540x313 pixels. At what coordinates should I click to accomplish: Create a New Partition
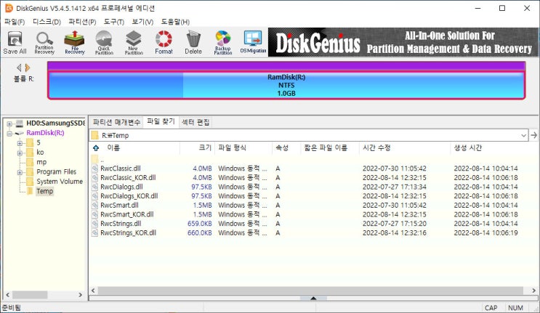coord(134,43)
